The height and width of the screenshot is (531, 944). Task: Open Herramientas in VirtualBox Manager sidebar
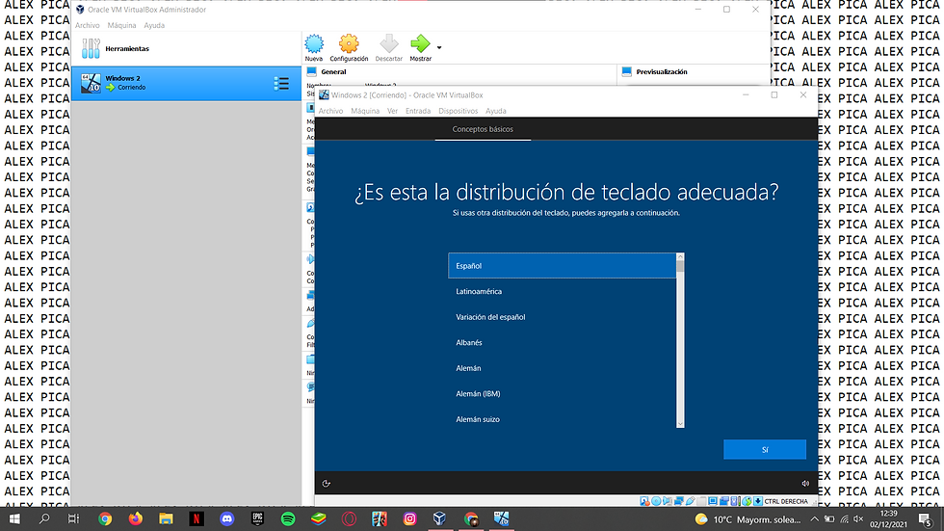point(186,49)
